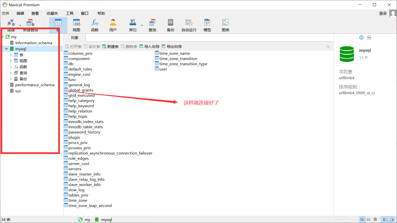Select the performance_schema database
The height and width of the screenshot is (223, 397).
click(x=35, y=85)
